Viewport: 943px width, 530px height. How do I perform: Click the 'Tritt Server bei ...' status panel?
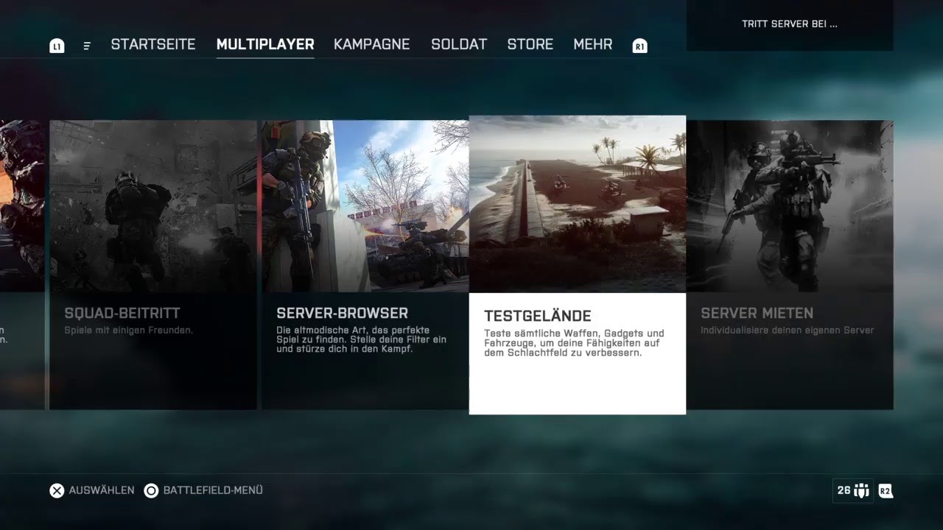pyautogui.click(x=790, y=25)
